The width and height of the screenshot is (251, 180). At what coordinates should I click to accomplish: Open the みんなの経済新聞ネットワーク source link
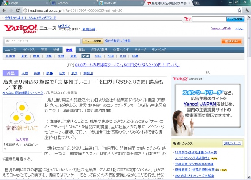(23, 93)
